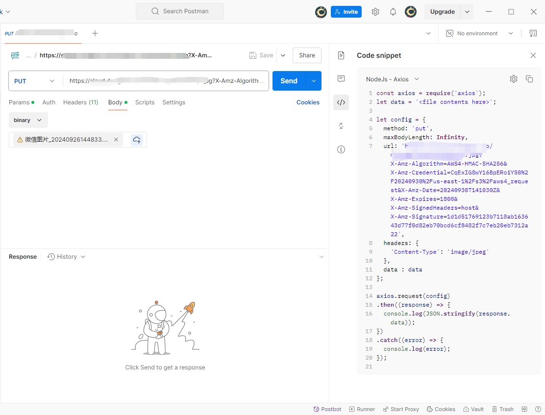The height and width of the screenshot is (415, 545).
Task: Save the current request
Action: pos(261,55)
